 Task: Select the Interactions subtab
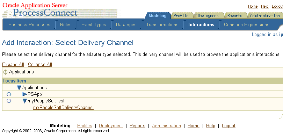point(201,24)
